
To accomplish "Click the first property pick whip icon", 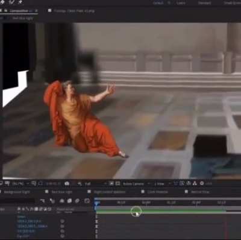I will 62,221.
